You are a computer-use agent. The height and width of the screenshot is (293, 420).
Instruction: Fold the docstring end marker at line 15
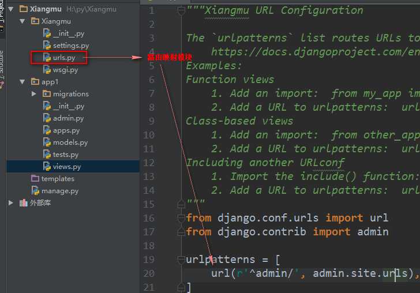coord(181,204)
